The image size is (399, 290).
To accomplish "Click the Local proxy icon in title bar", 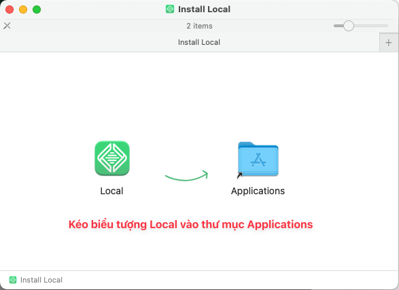I will point(170,9).
